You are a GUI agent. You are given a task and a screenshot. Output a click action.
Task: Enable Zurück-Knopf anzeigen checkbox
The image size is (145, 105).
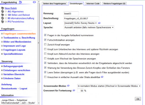tap(45, 44)
